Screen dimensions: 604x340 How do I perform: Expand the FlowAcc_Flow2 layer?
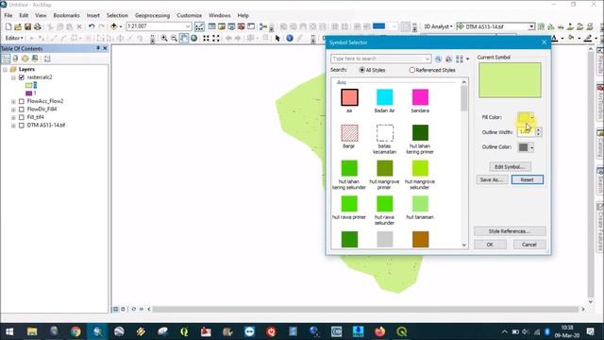13,101
